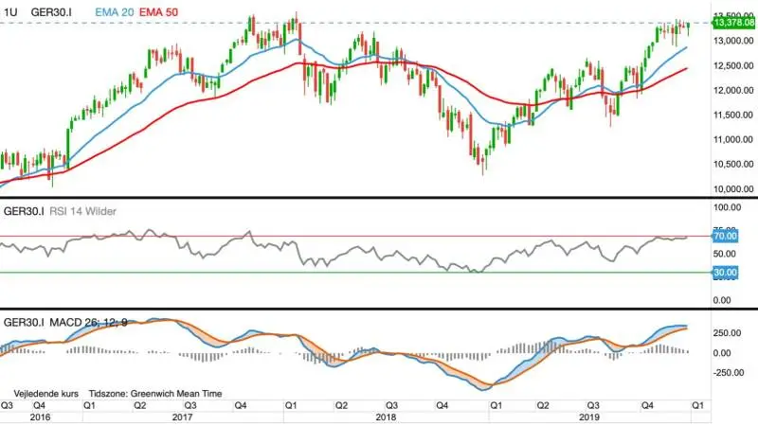
Task: Click the 12,000.00 price axis label
Action: pyautogui.click(x=733, y=90)
